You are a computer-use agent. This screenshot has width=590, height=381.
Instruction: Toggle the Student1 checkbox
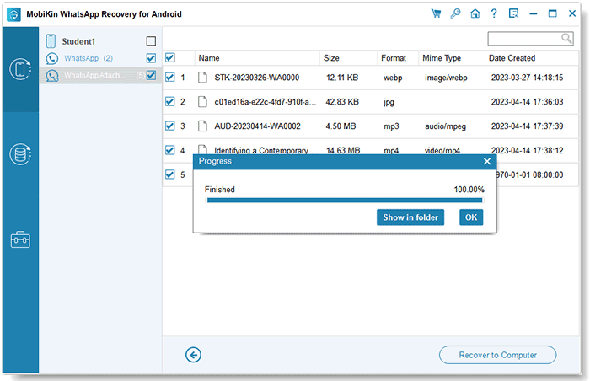pos(151,41)
